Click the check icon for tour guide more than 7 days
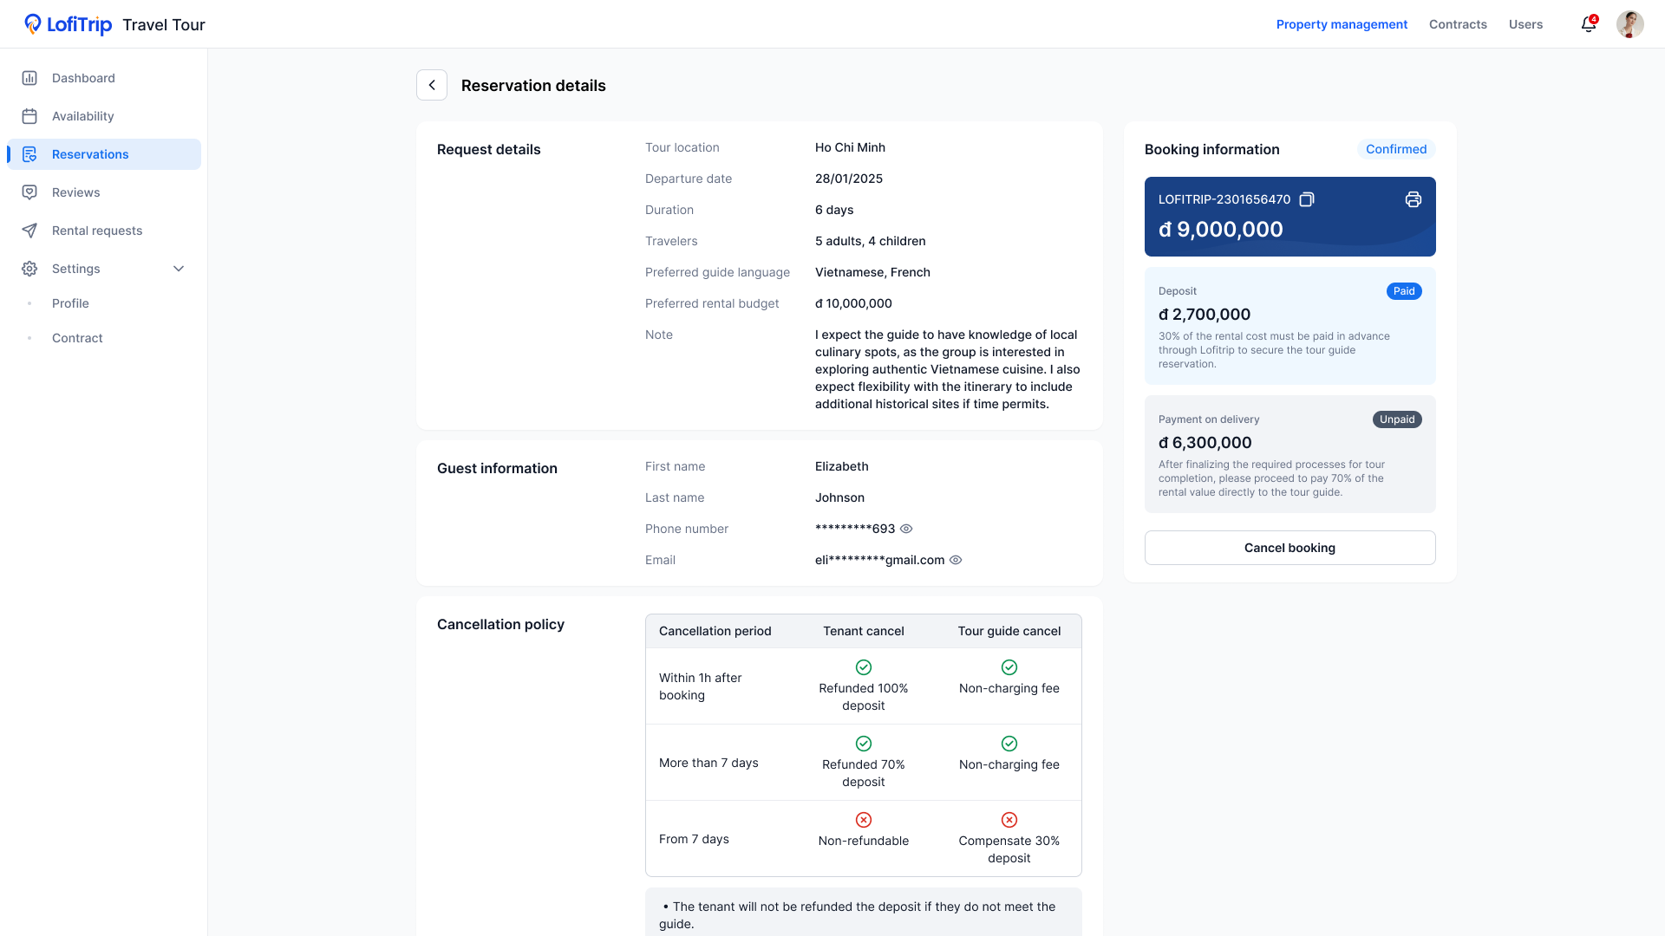This screenshot has height=936, width=1665. point(1009,744)
